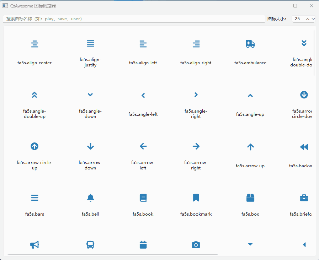The image size is (319, 260).
Task: Select the caret-left triangle icon
Action: (x=304, y=245)
